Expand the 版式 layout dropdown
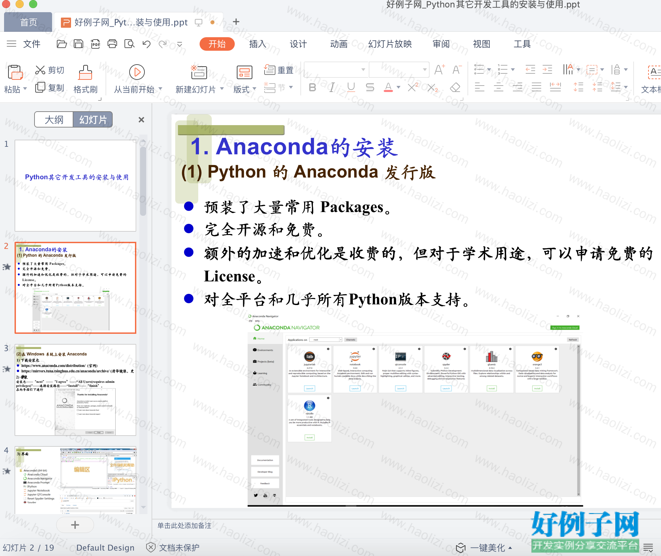661x556 pixels. coord(254,89)
